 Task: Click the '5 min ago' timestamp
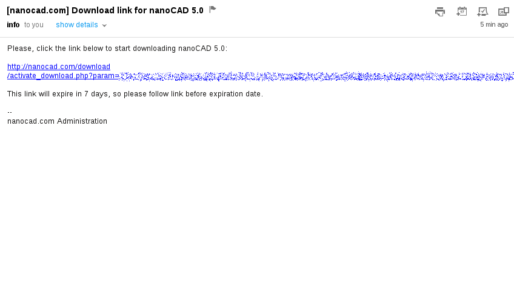pos(494,25)
